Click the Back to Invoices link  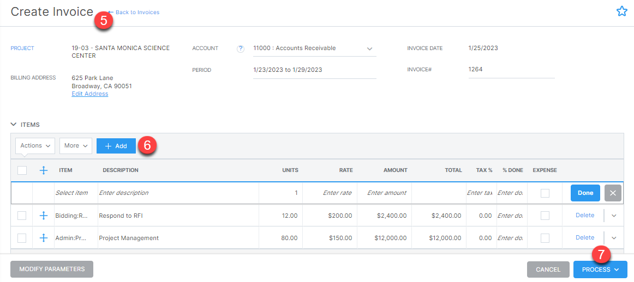tap(136, 12)
